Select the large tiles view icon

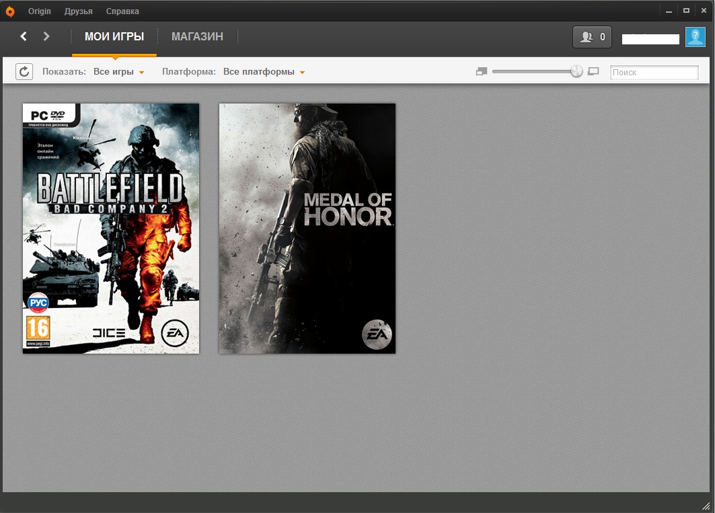(x=593, y=71)
